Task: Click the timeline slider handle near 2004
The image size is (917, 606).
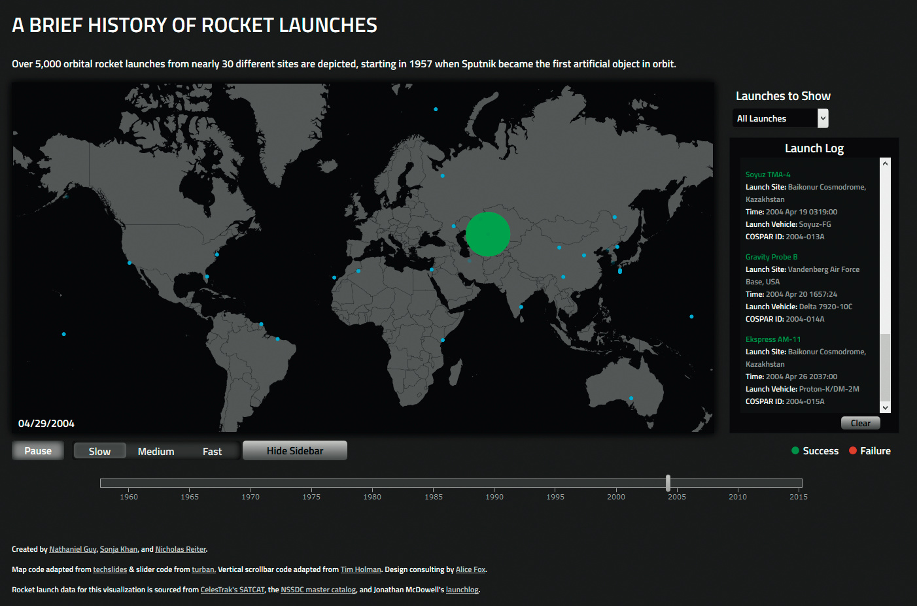Action: (668, 483)
